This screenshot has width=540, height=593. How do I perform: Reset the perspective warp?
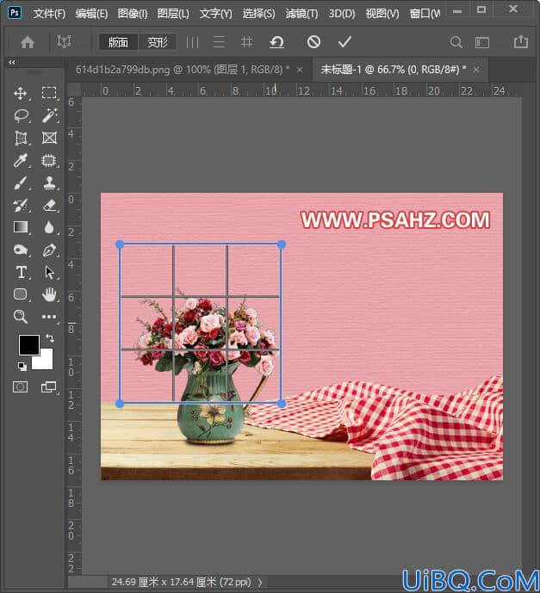pos(276,42)
